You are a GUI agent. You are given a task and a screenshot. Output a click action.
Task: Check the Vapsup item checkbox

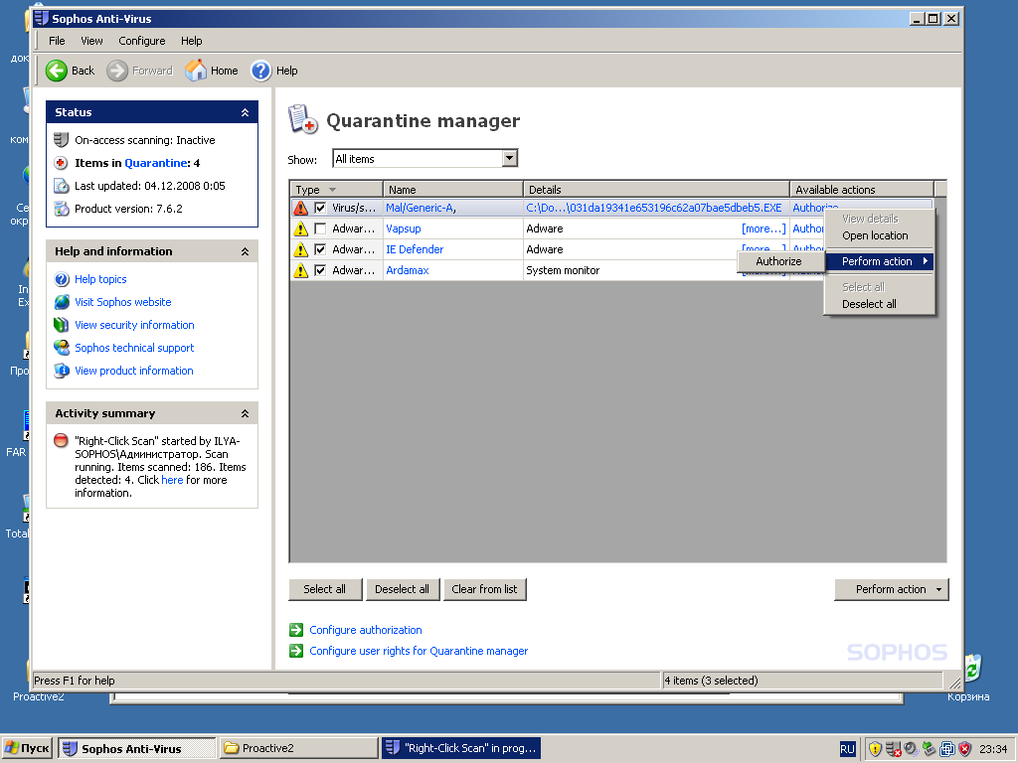[x=320, y=229]
